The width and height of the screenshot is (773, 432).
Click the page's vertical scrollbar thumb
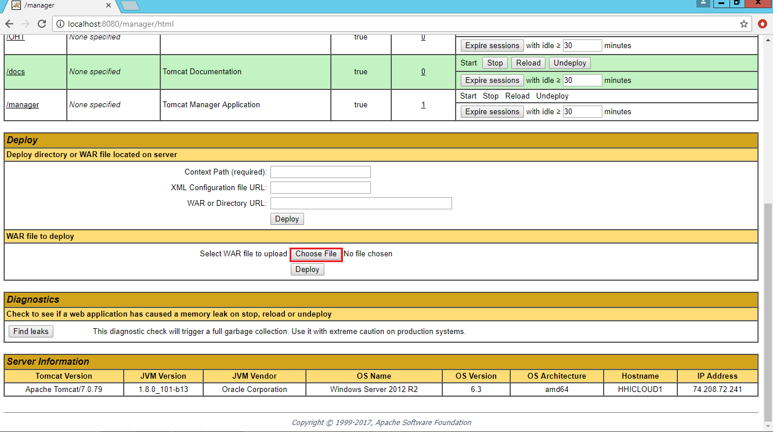(768, 306)
